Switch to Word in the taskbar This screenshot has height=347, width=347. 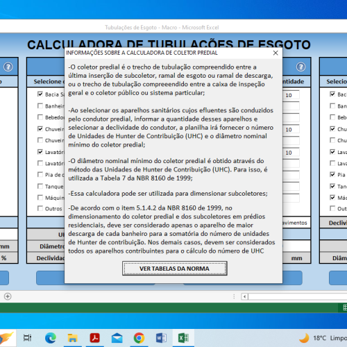[161, 338]
